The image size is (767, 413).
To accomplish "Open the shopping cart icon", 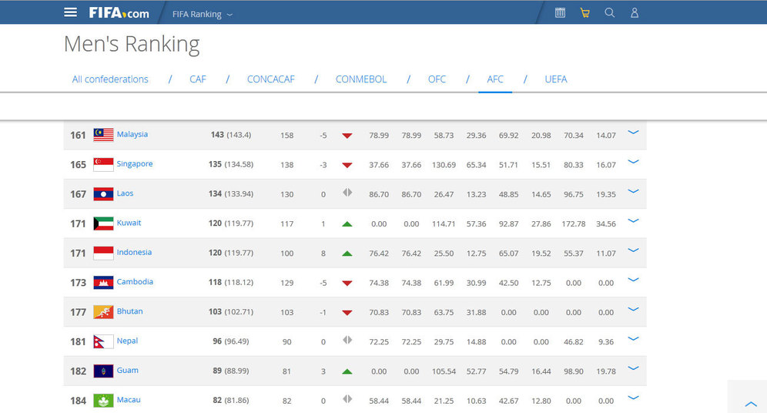I will pos(584,13).
